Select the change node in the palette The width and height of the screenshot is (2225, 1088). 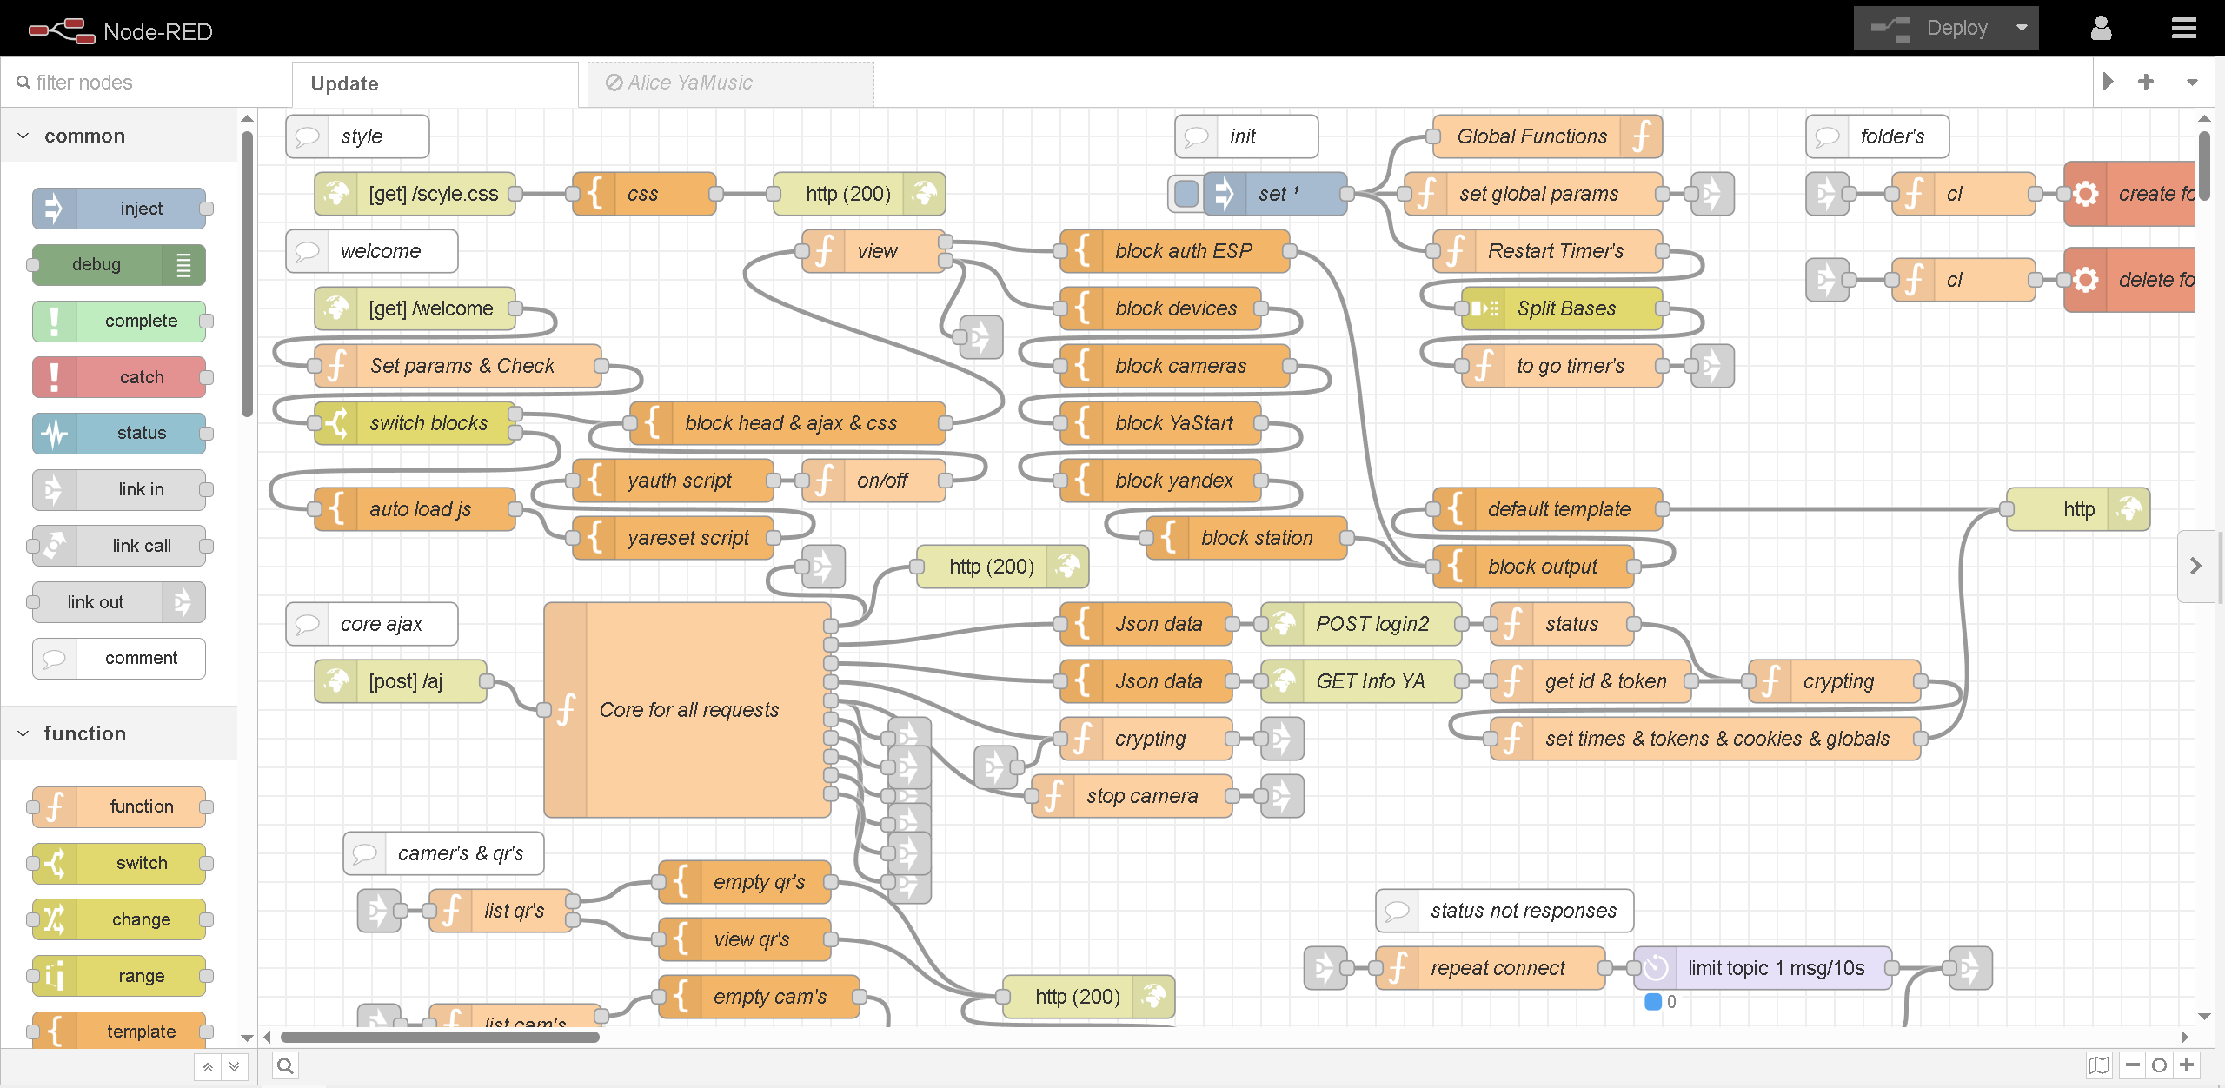[119, 919]
